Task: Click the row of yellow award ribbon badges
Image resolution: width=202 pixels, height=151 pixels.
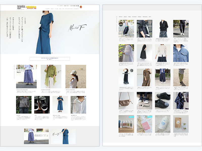Action: (30, 7)
